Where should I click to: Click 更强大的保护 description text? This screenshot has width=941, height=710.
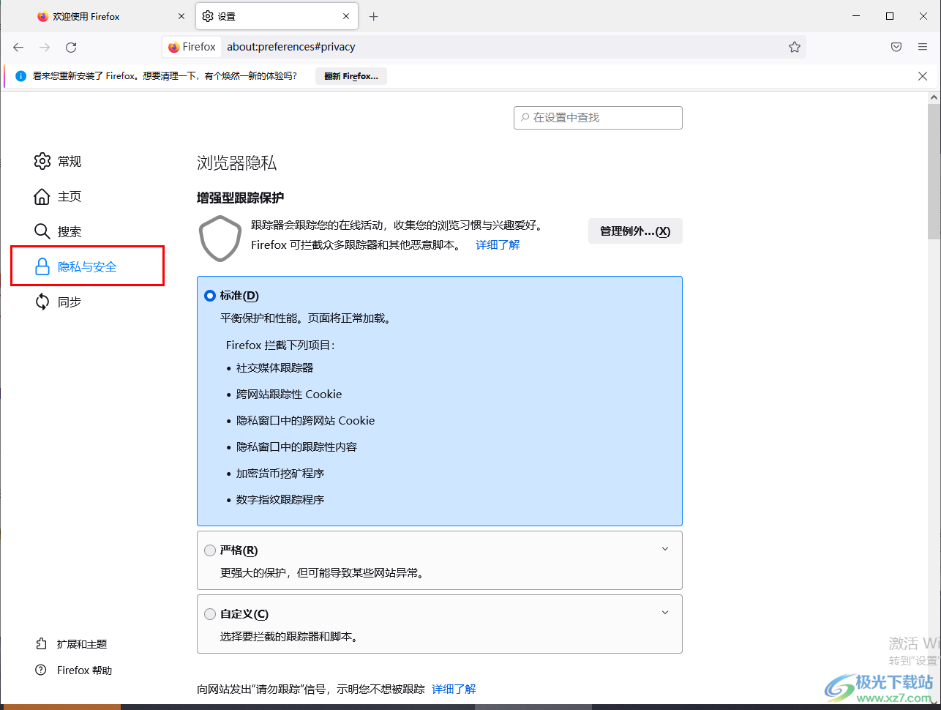[323, 572]
